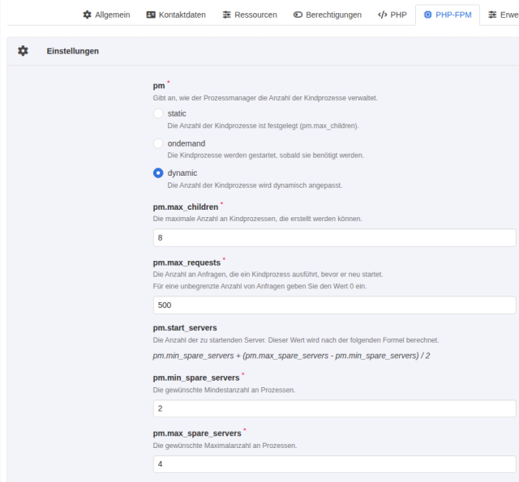
Task: Click the pm.max_requests field showing 500
Action: (x=334, y=305)
